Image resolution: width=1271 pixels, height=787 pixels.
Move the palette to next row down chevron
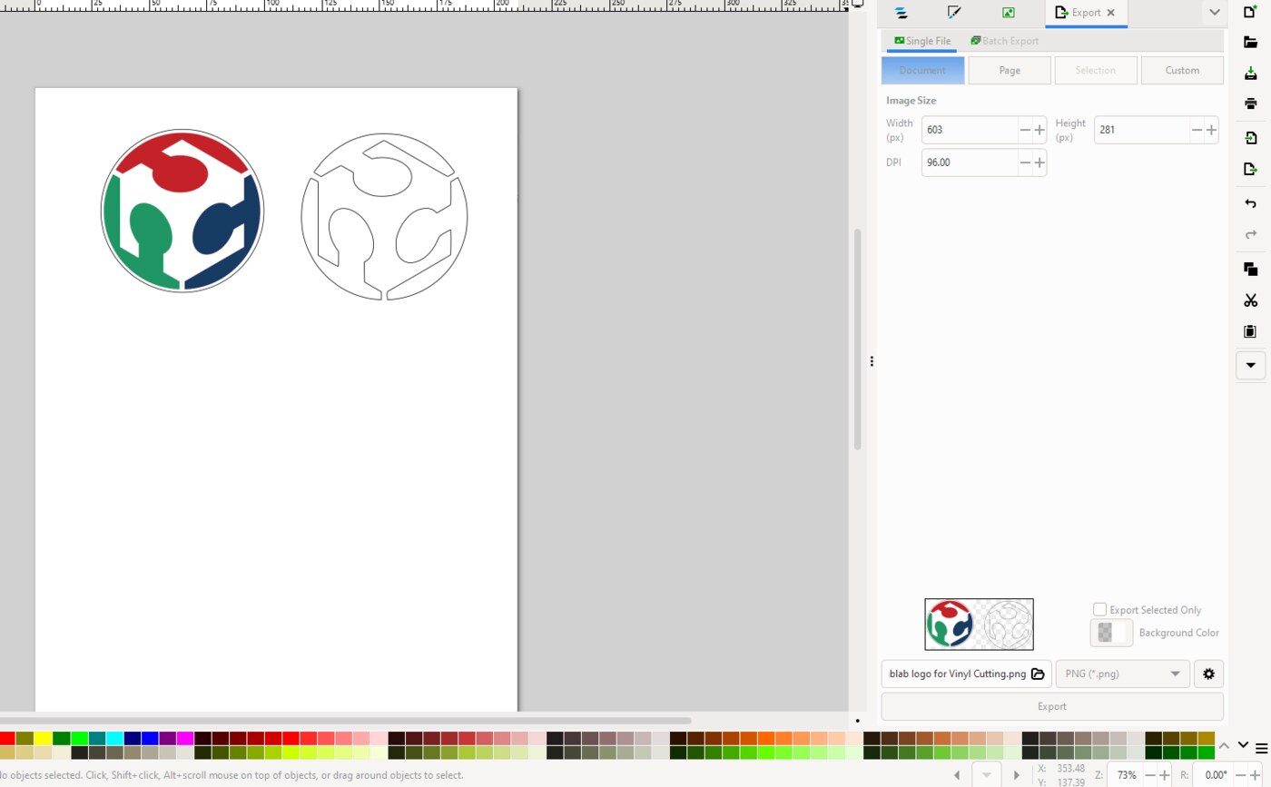tap(1242, 745)
